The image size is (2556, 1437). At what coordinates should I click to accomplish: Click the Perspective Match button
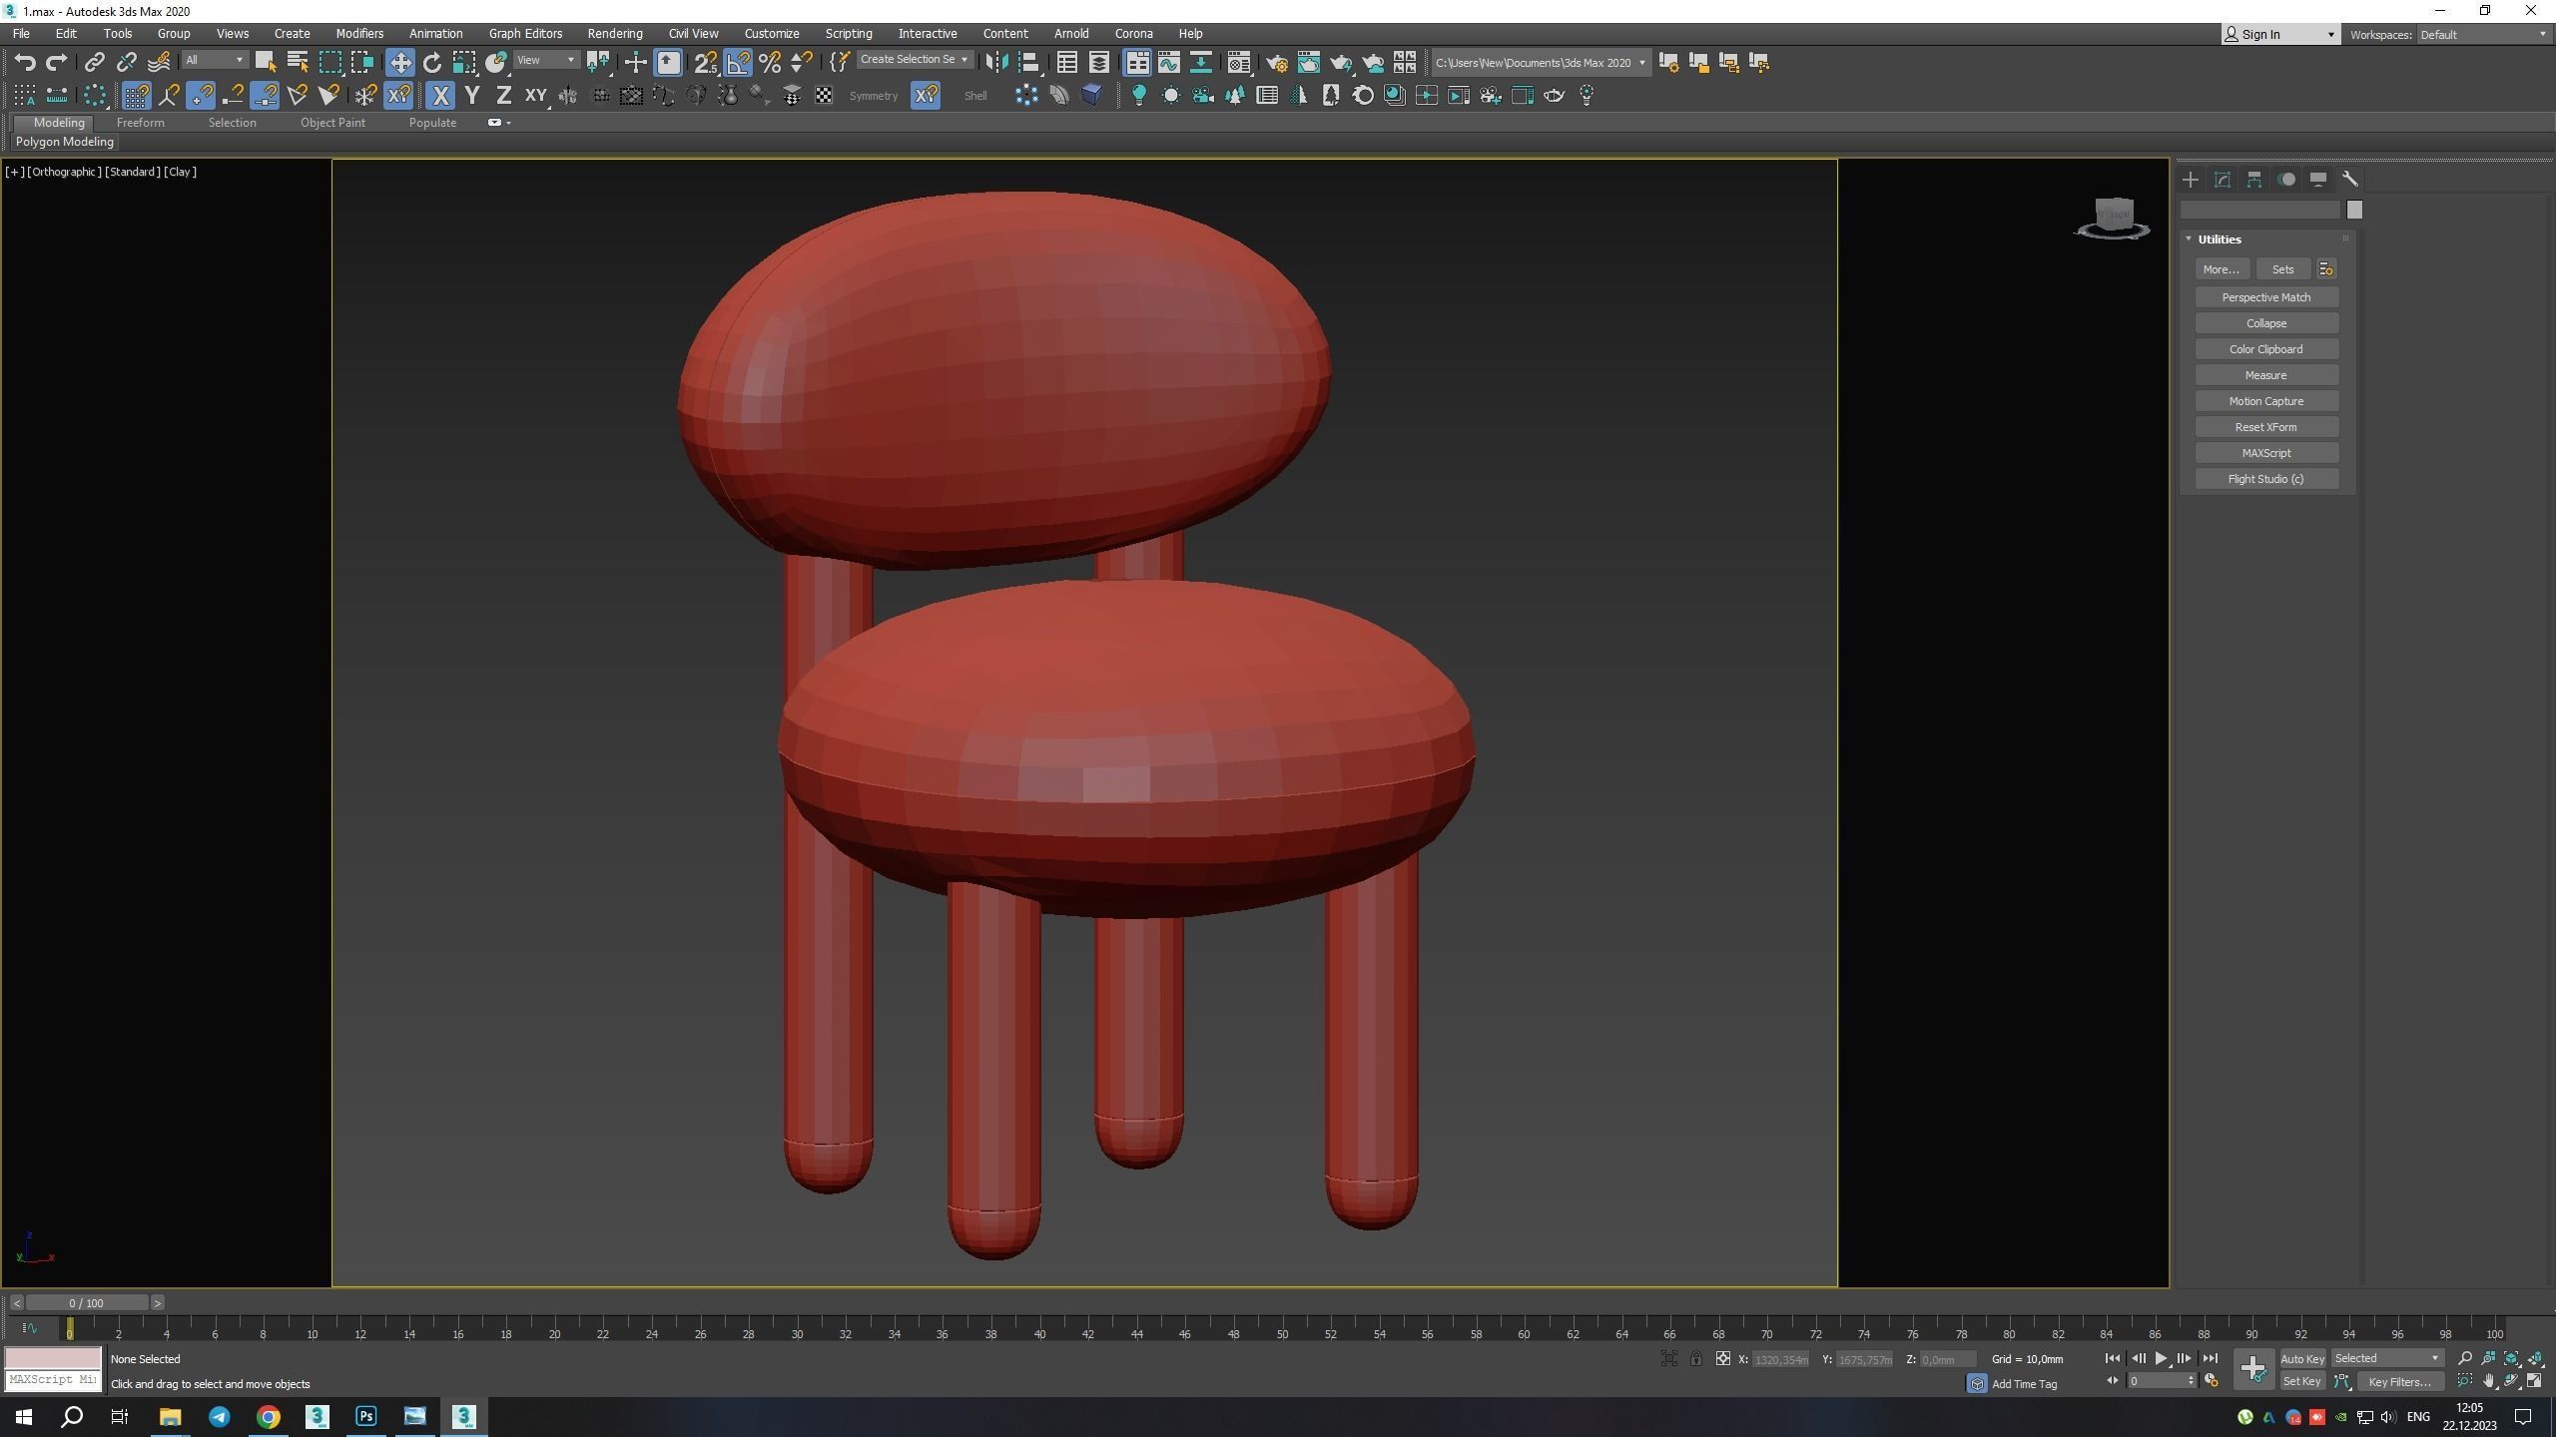2265,297
